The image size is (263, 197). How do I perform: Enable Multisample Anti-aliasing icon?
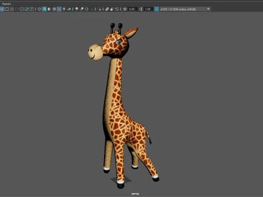[87, 9]
